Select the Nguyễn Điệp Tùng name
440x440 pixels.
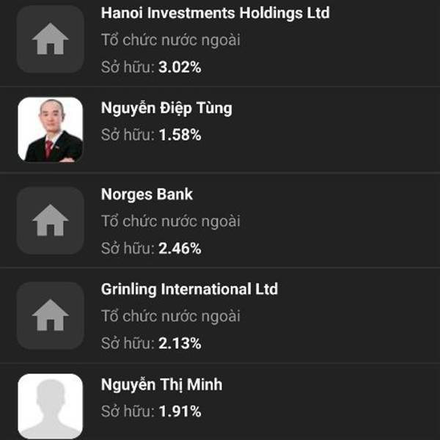166,109
